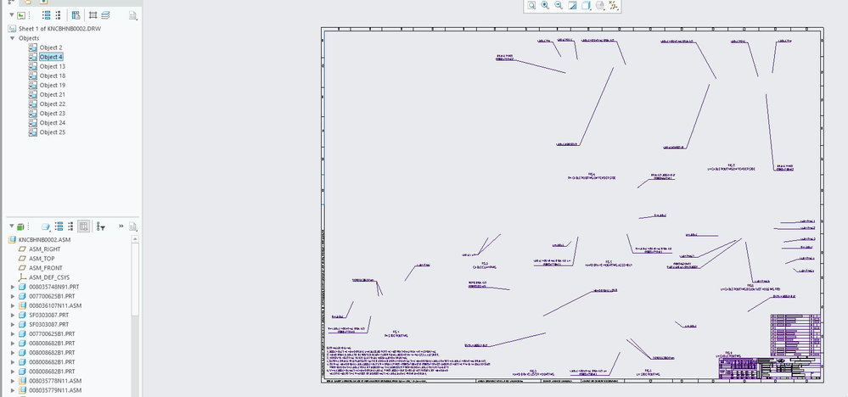Open the model tree filter icon
848x397 pixels.
101,226
